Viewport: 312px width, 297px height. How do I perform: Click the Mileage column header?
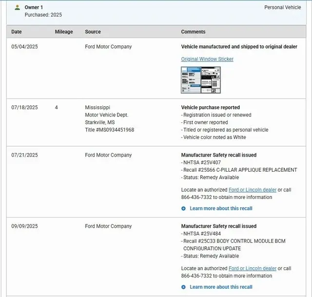coord(64,32)
